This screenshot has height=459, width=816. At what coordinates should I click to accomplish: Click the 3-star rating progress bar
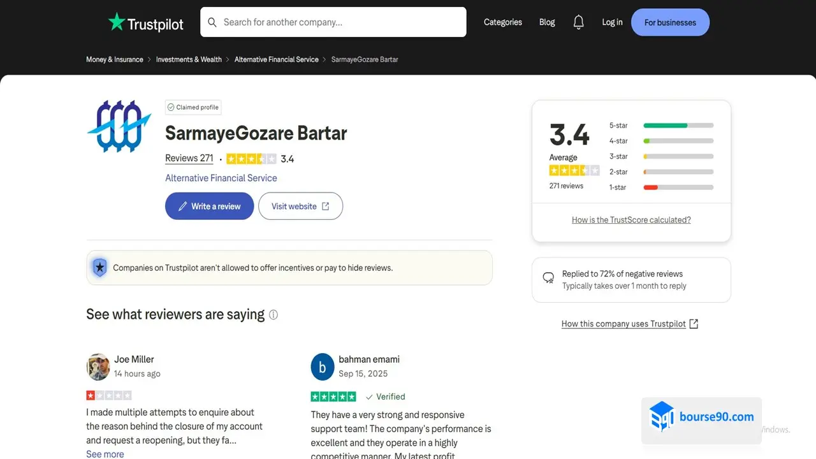pyautogui.click(x=678, y=156)
